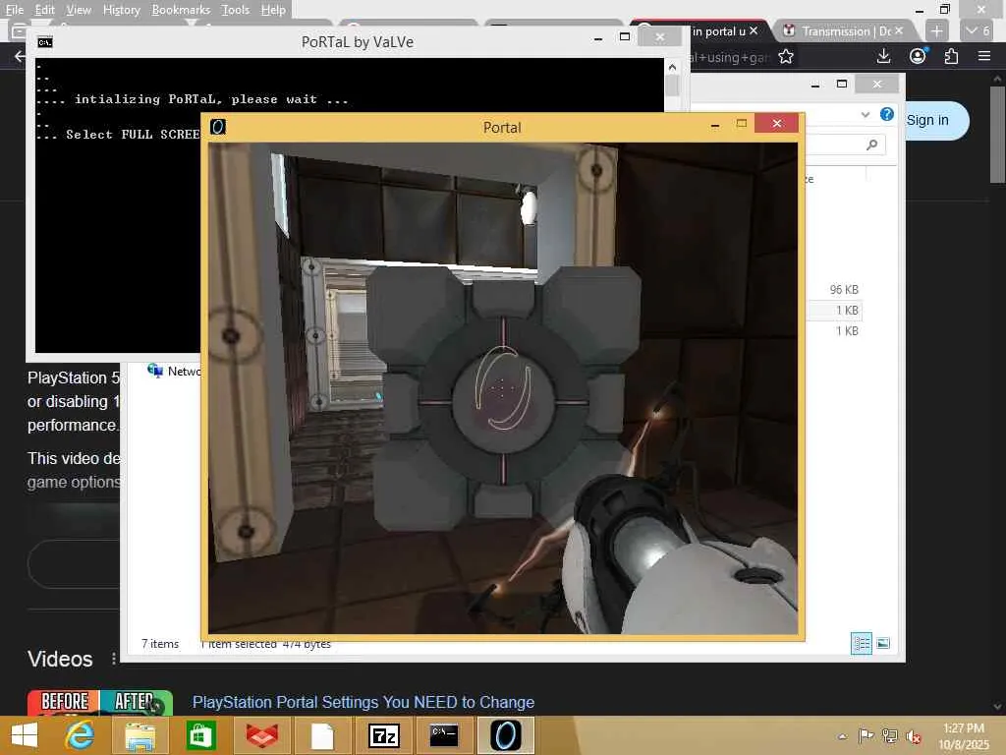Click the BEFORE AFTER video thumbnail
Screen dimensions: 1006x755
point(99,702)
